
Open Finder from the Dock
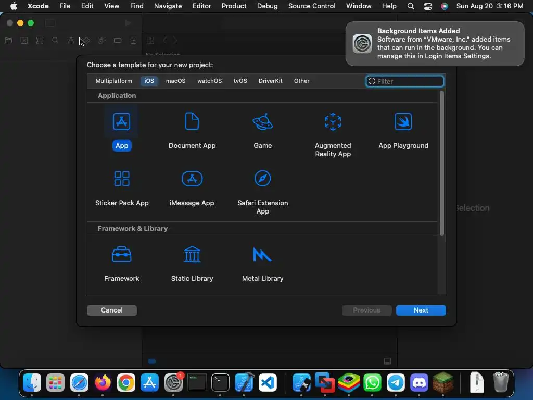(x=32, y=383)
